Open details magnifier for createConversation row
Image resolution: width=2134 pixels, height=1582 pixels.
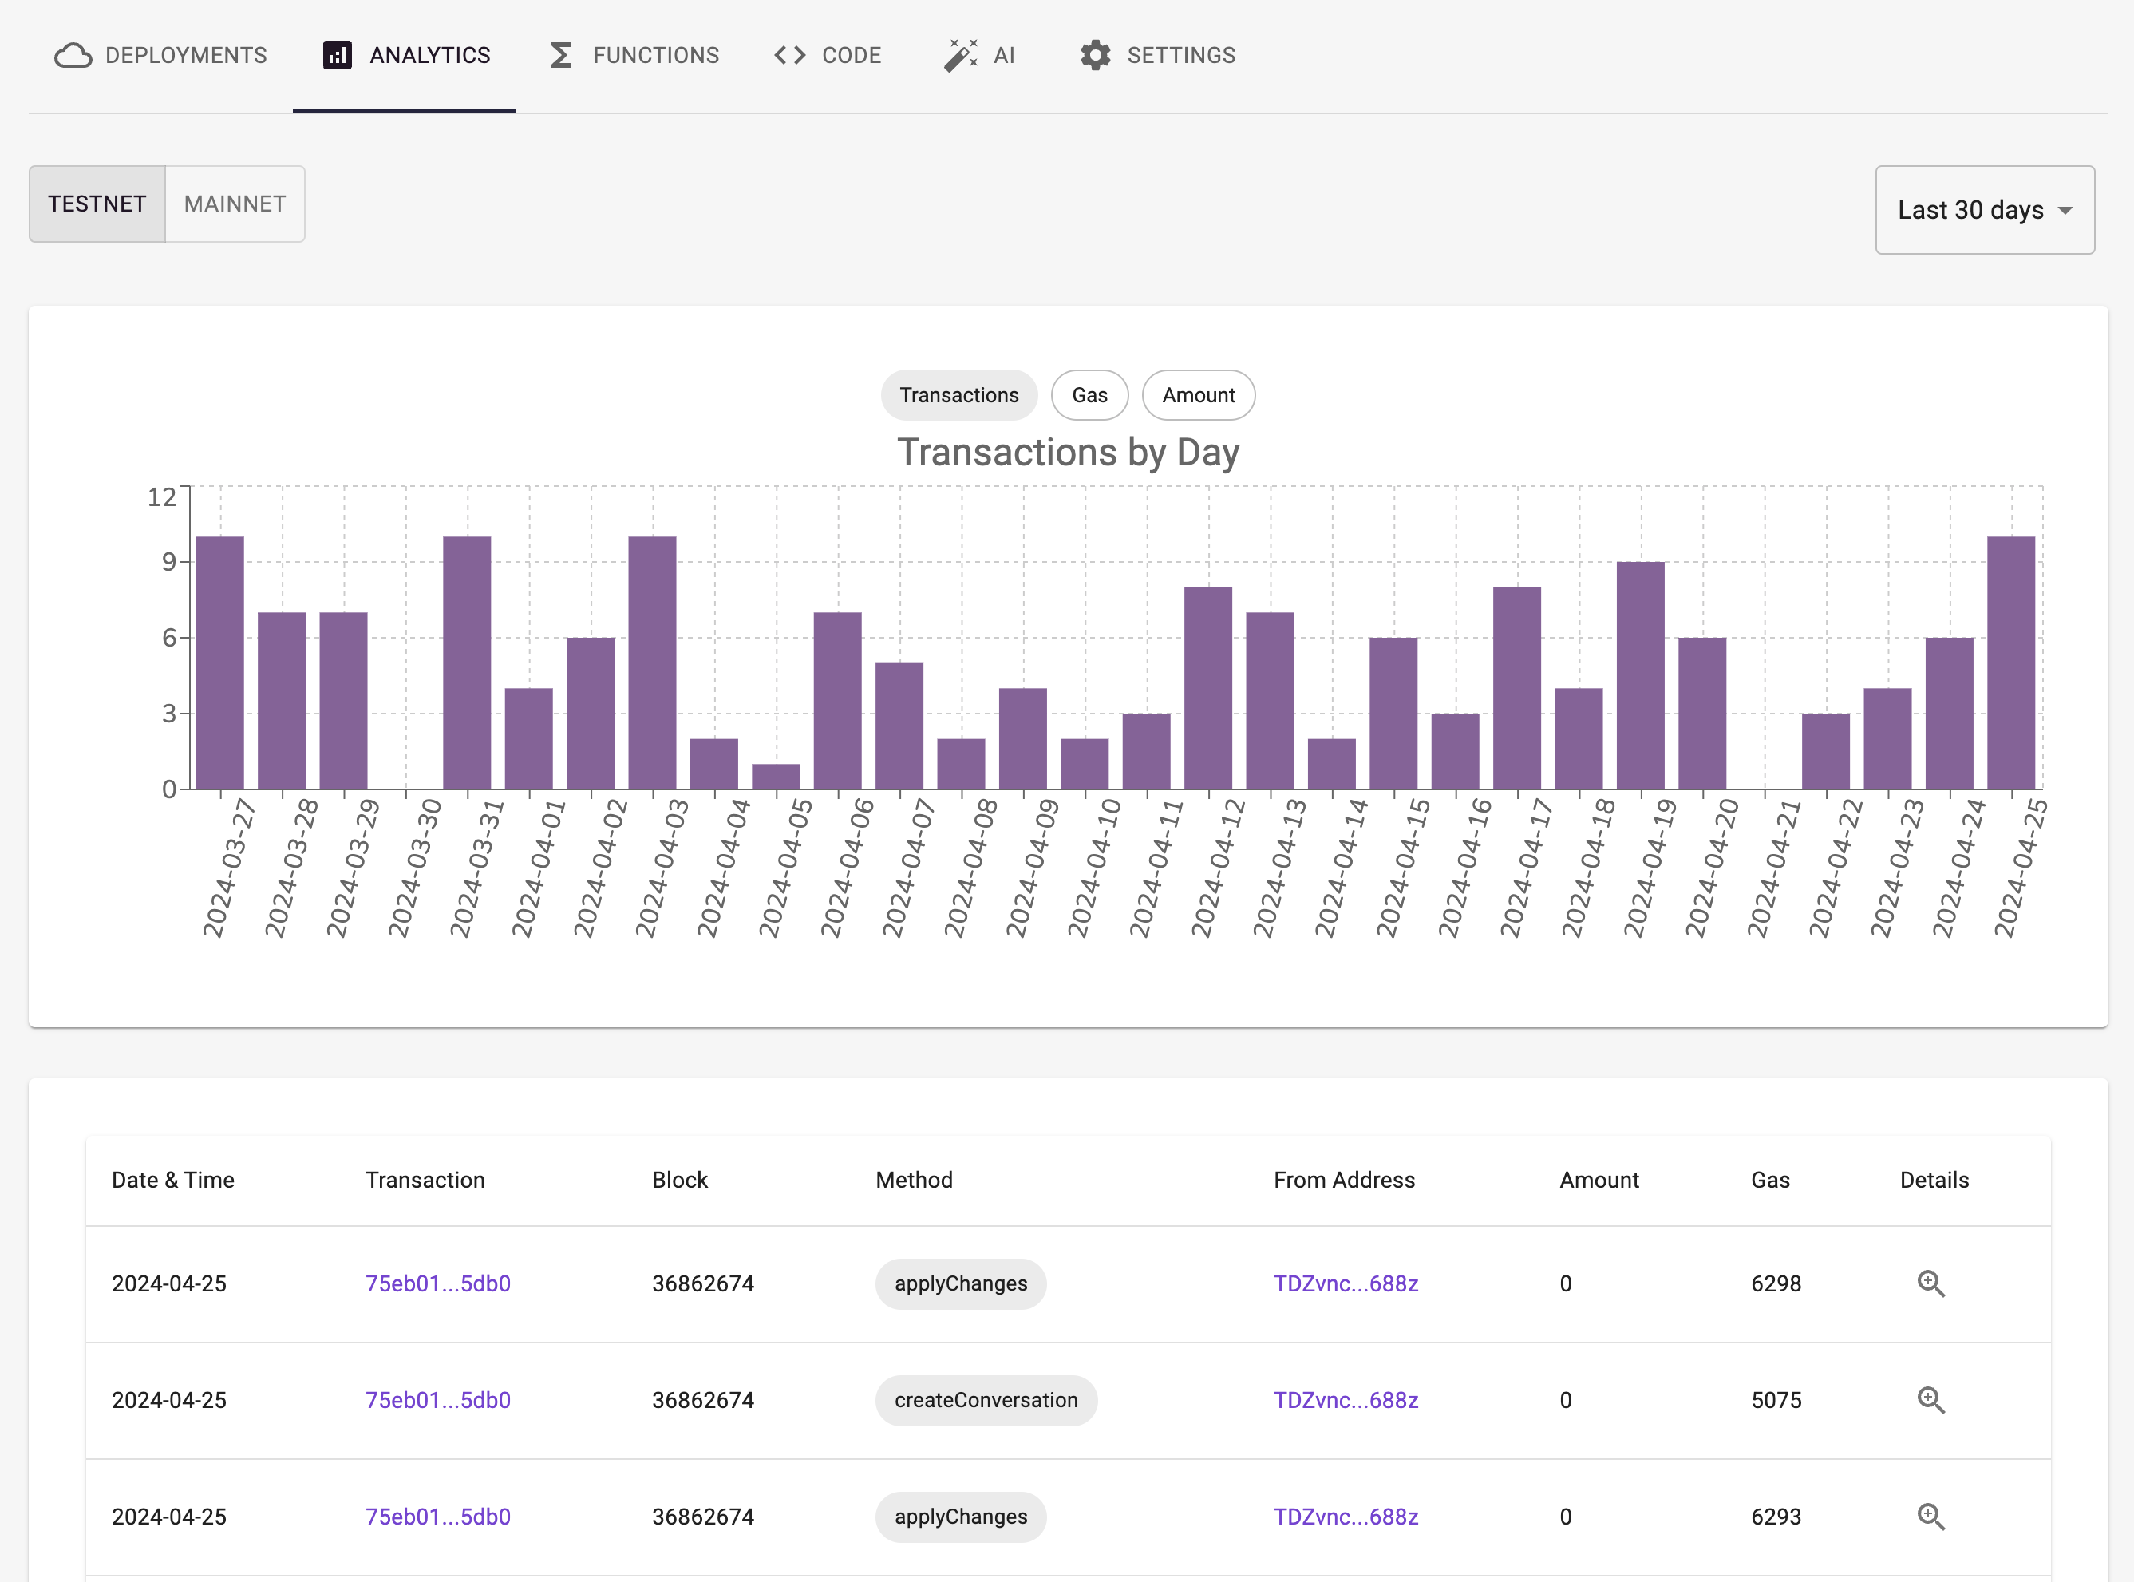(1930, 1400)
